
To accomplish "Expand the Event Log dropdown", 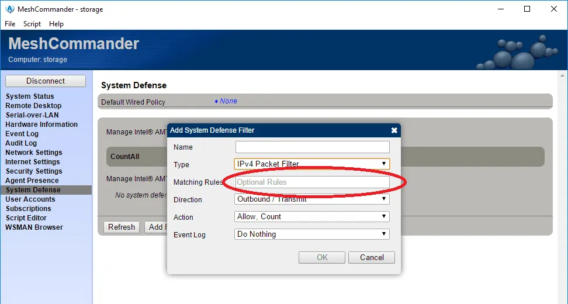I will click(312, 234).
